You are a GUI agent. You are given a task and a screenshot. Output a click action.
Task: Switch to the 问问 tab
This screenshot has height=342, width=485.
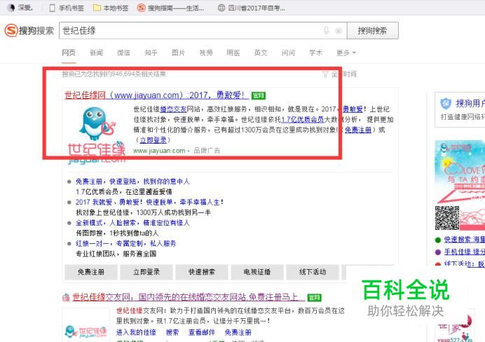point(288,53)
